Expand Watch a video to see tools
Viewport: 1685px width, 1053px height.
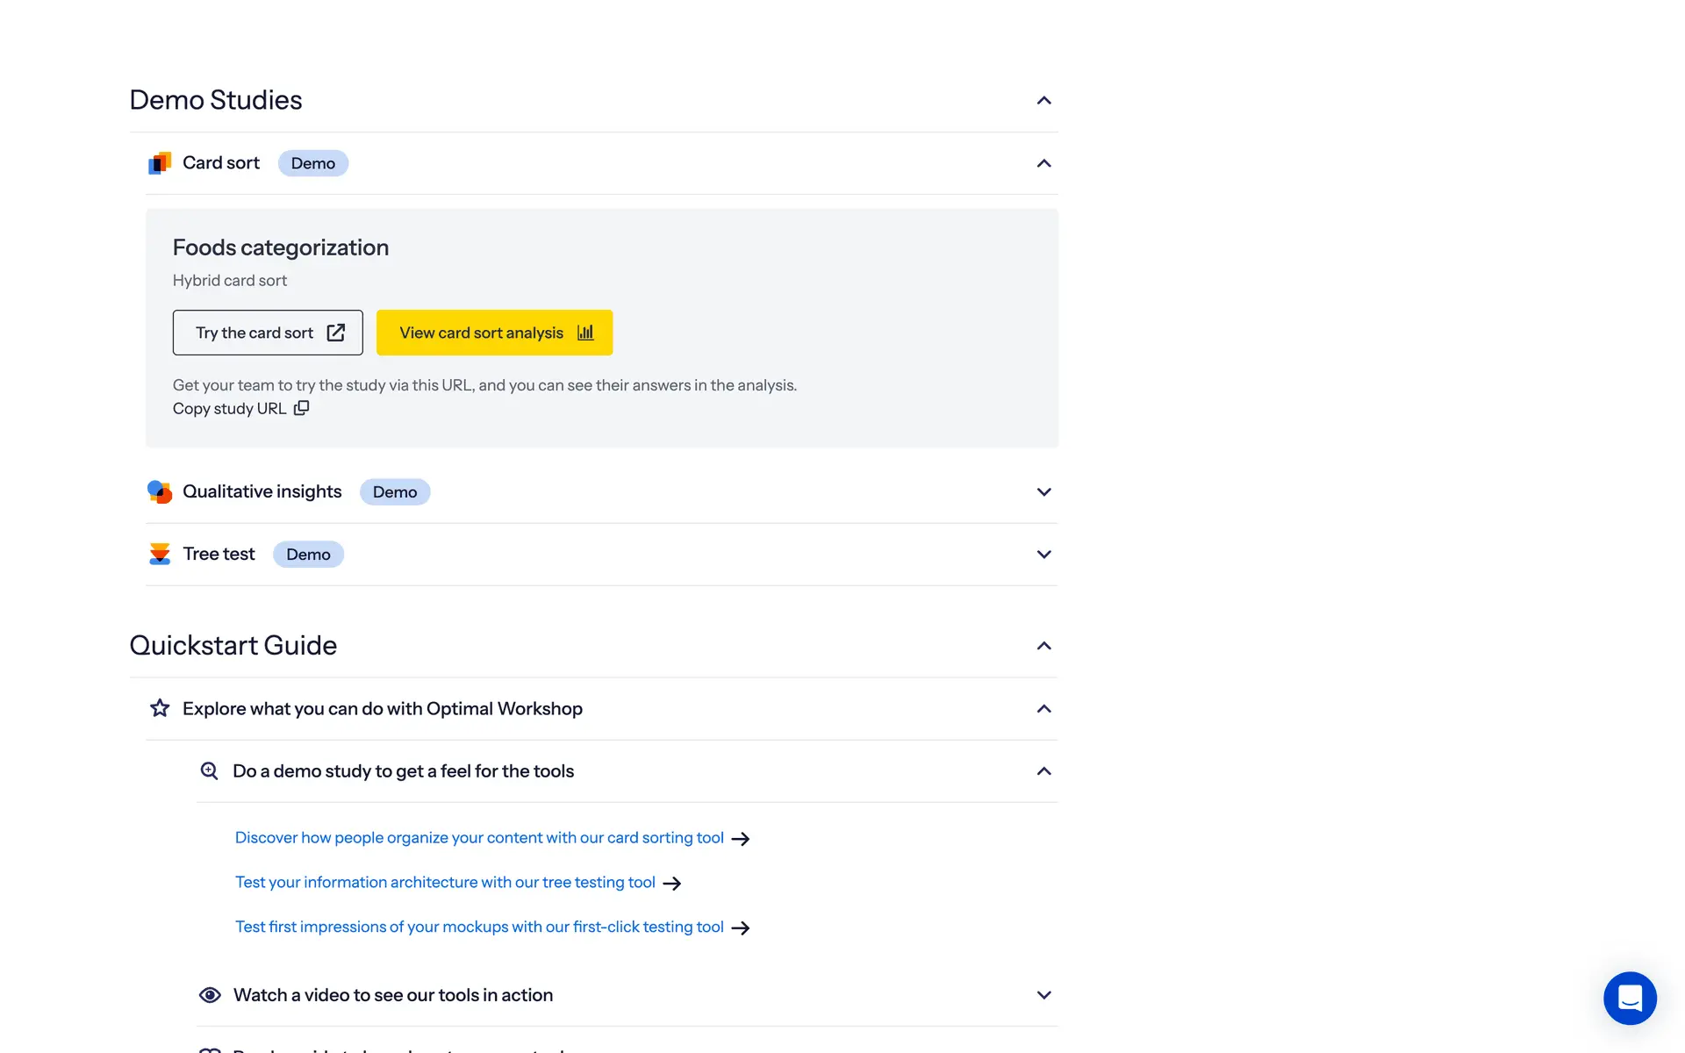tap(1043, 995)
